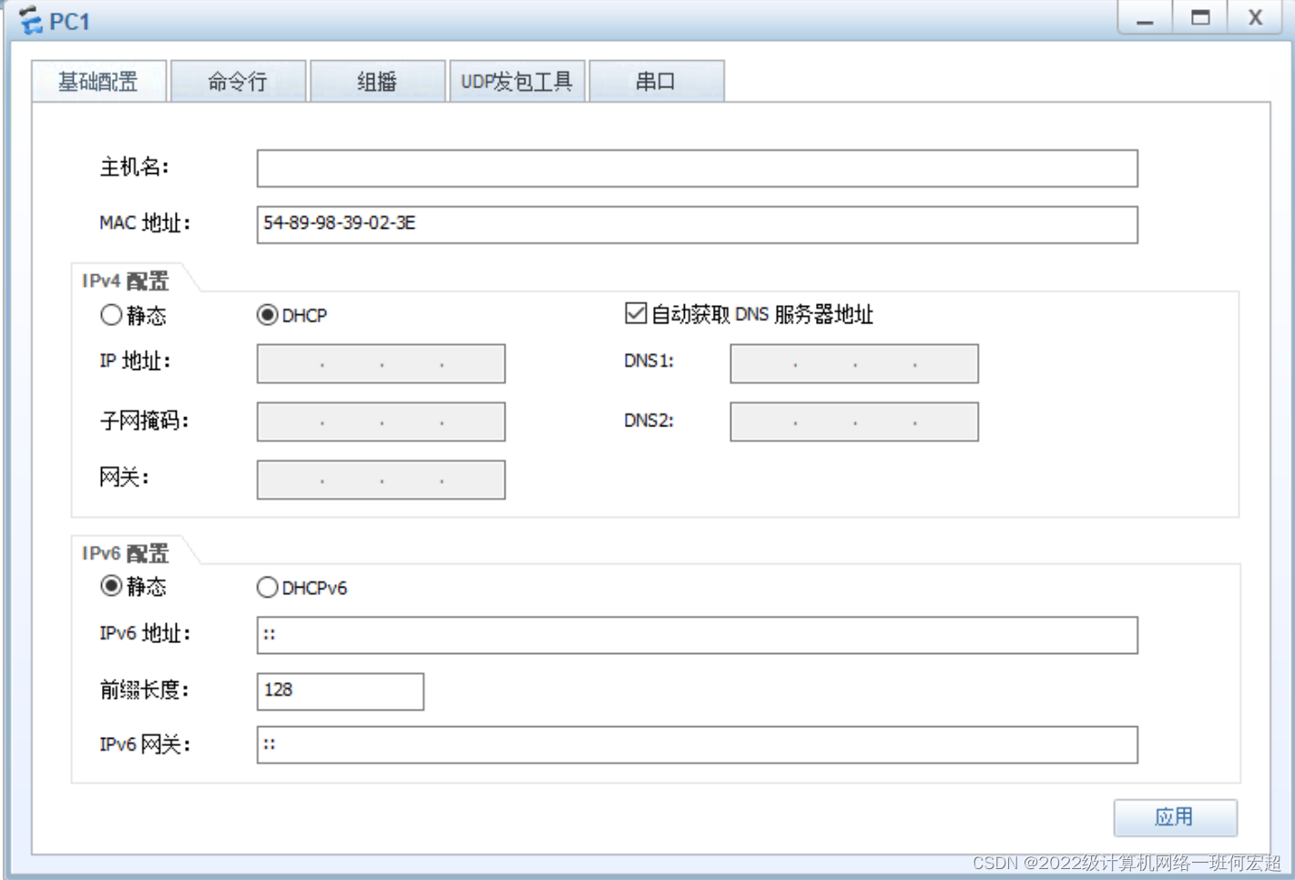
Task: Select the 基础配置 tab
Action: coord(98,81)
